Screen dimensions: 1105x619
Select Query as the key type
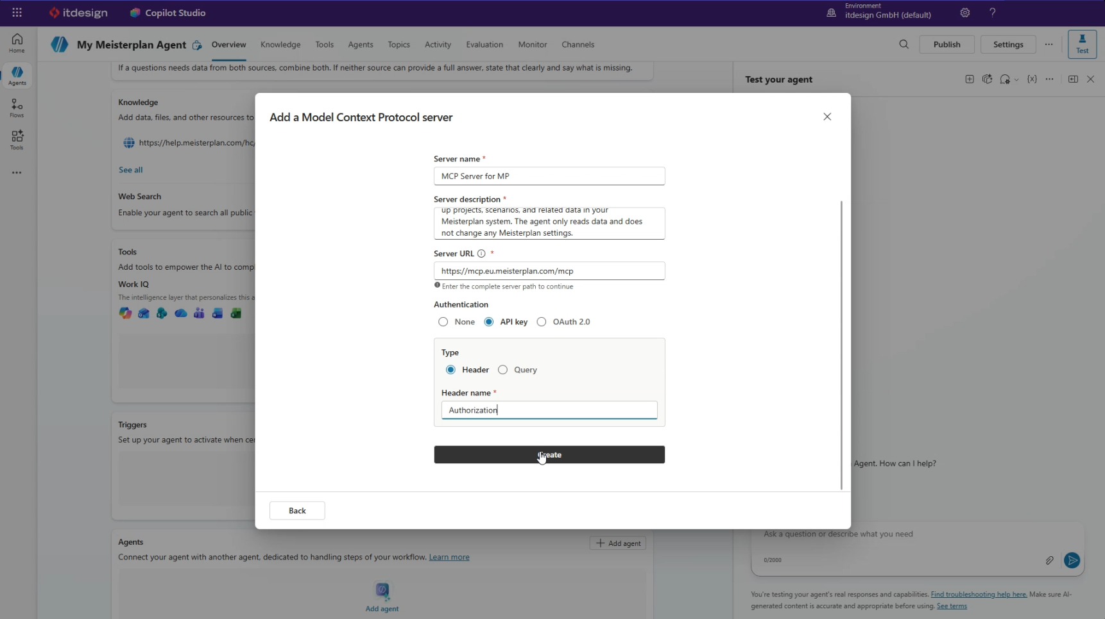(x=502, y=370)
